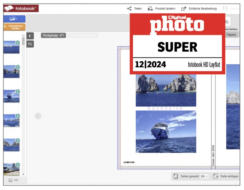
Task: Open the Cliparts tab
Action: point(231,35)
